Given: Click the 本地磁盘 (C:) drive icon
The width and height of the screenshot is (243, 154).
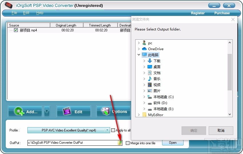Looking at the screenshot, I should pyautogui.click(x=150, y=97).
